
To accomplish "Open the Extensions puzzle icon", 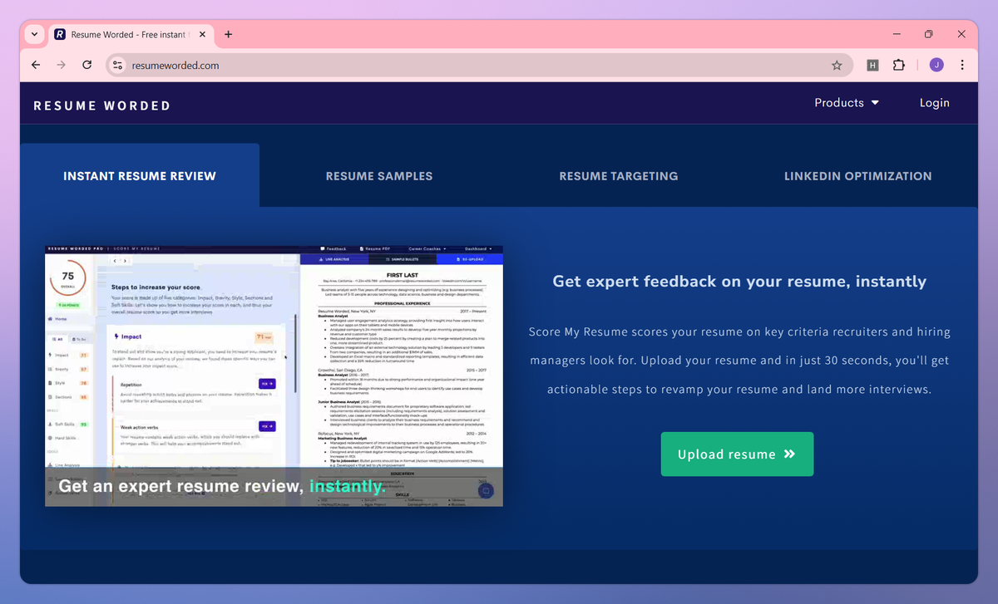I will click(899, 65).
